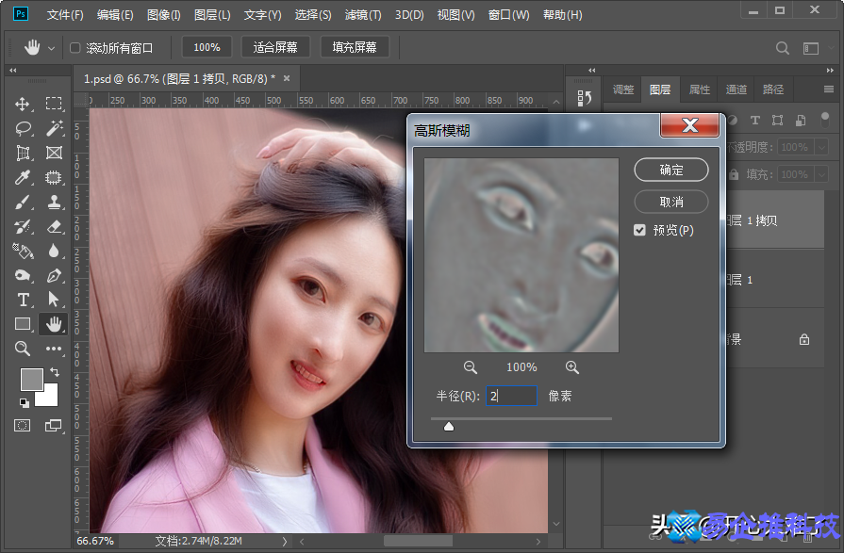Select the Clone Stamp tool
This screenshot has height=553, width=844.
[54, 202]
